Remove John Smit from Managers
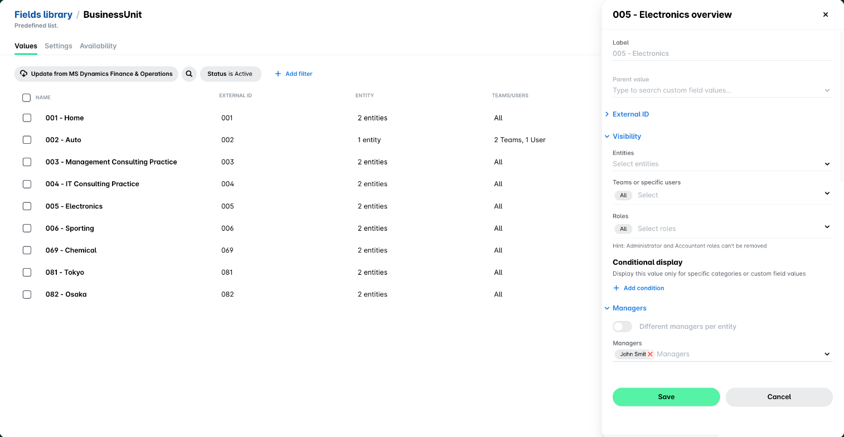 pos(650,354)
